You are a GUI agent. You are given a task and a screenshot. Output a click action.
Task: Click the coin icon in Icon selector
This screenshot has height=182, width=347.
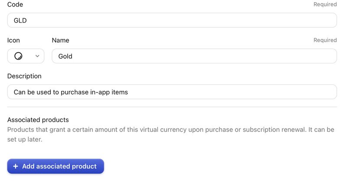(x=18, y=56)
